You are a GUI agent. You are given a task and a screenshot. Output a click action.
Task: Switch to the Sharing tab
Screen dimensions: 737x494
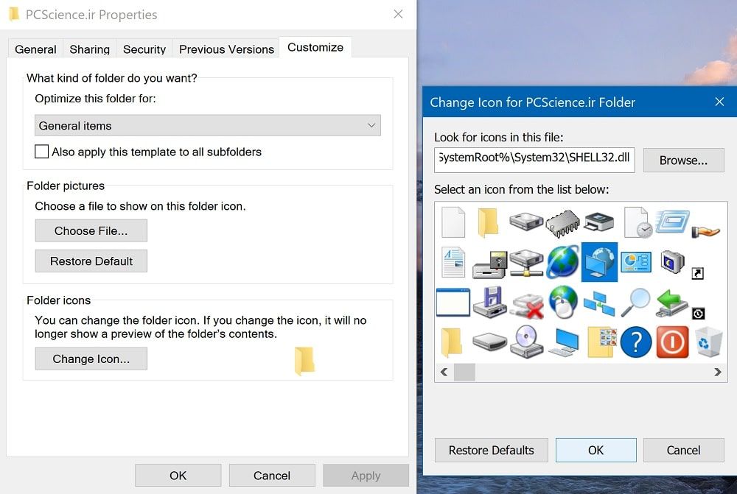point(89,49)
